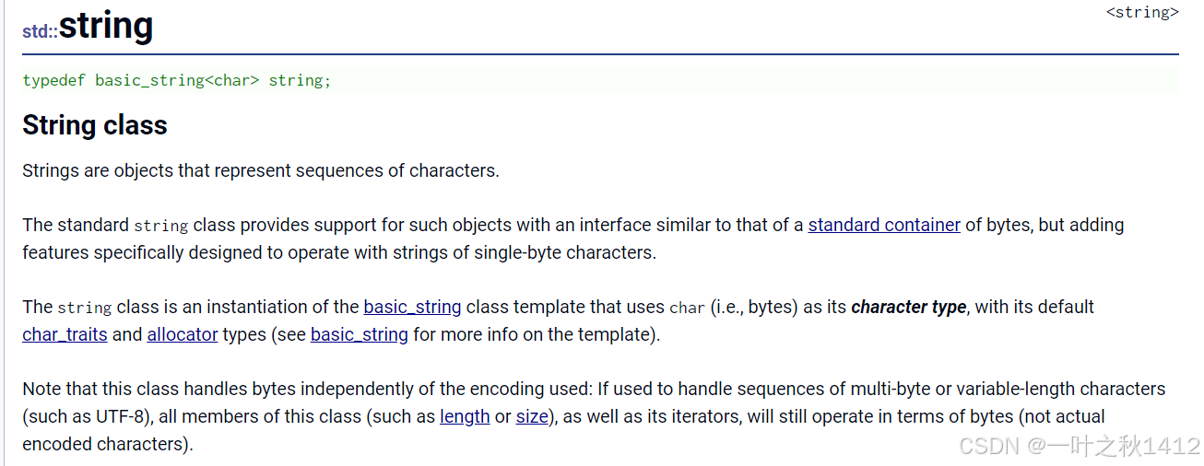The height and width of the screenshot is (466, 1204).
Task: Click the final line "encoded characters)."
Action: click(x=108, y=444)
